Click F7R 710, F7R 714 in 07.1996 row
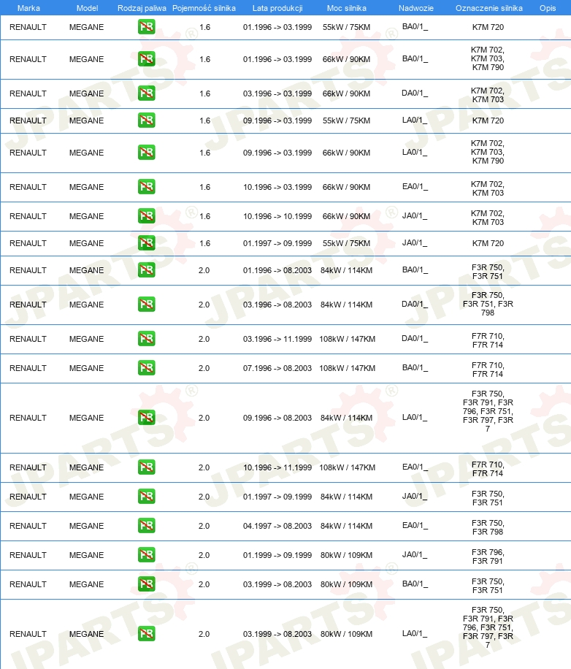The width and height of the screenshot is (571, 669). point(488,370)
